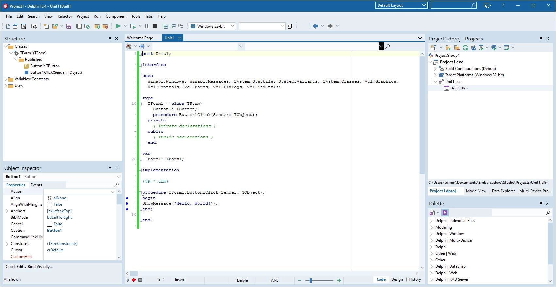Viewport: 556px width, 287px height.
Task: Close the Unit1 editor tab
Action: (179, 38)
